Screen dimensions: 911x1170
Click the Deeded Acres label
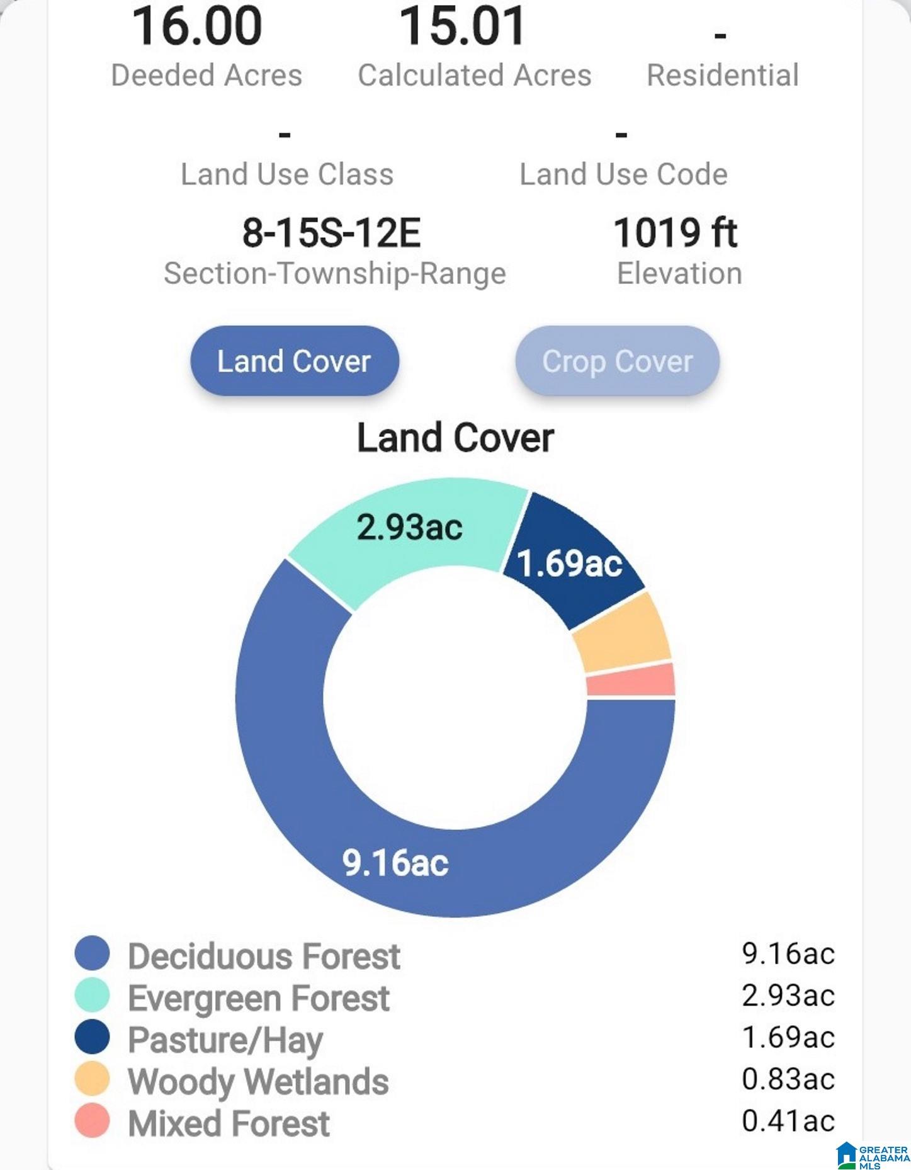(207, 75)
